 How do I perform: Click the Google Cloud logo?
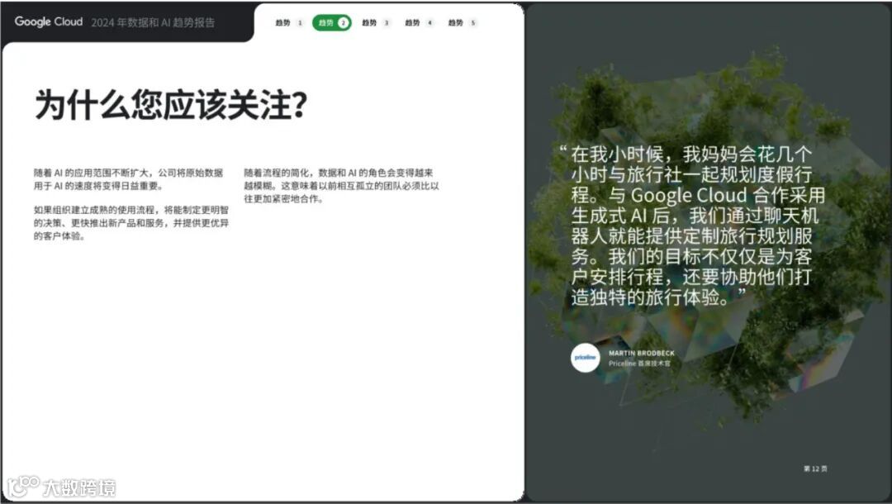pyautogui.click(x=49, y=21)
